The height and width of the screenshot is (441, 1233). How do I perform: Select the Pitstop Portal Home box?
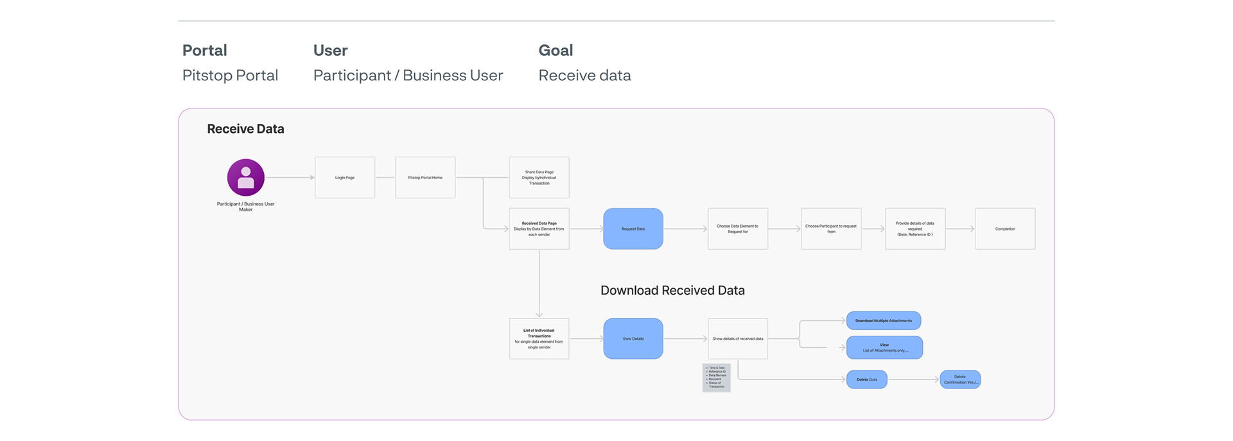point(425,178)
